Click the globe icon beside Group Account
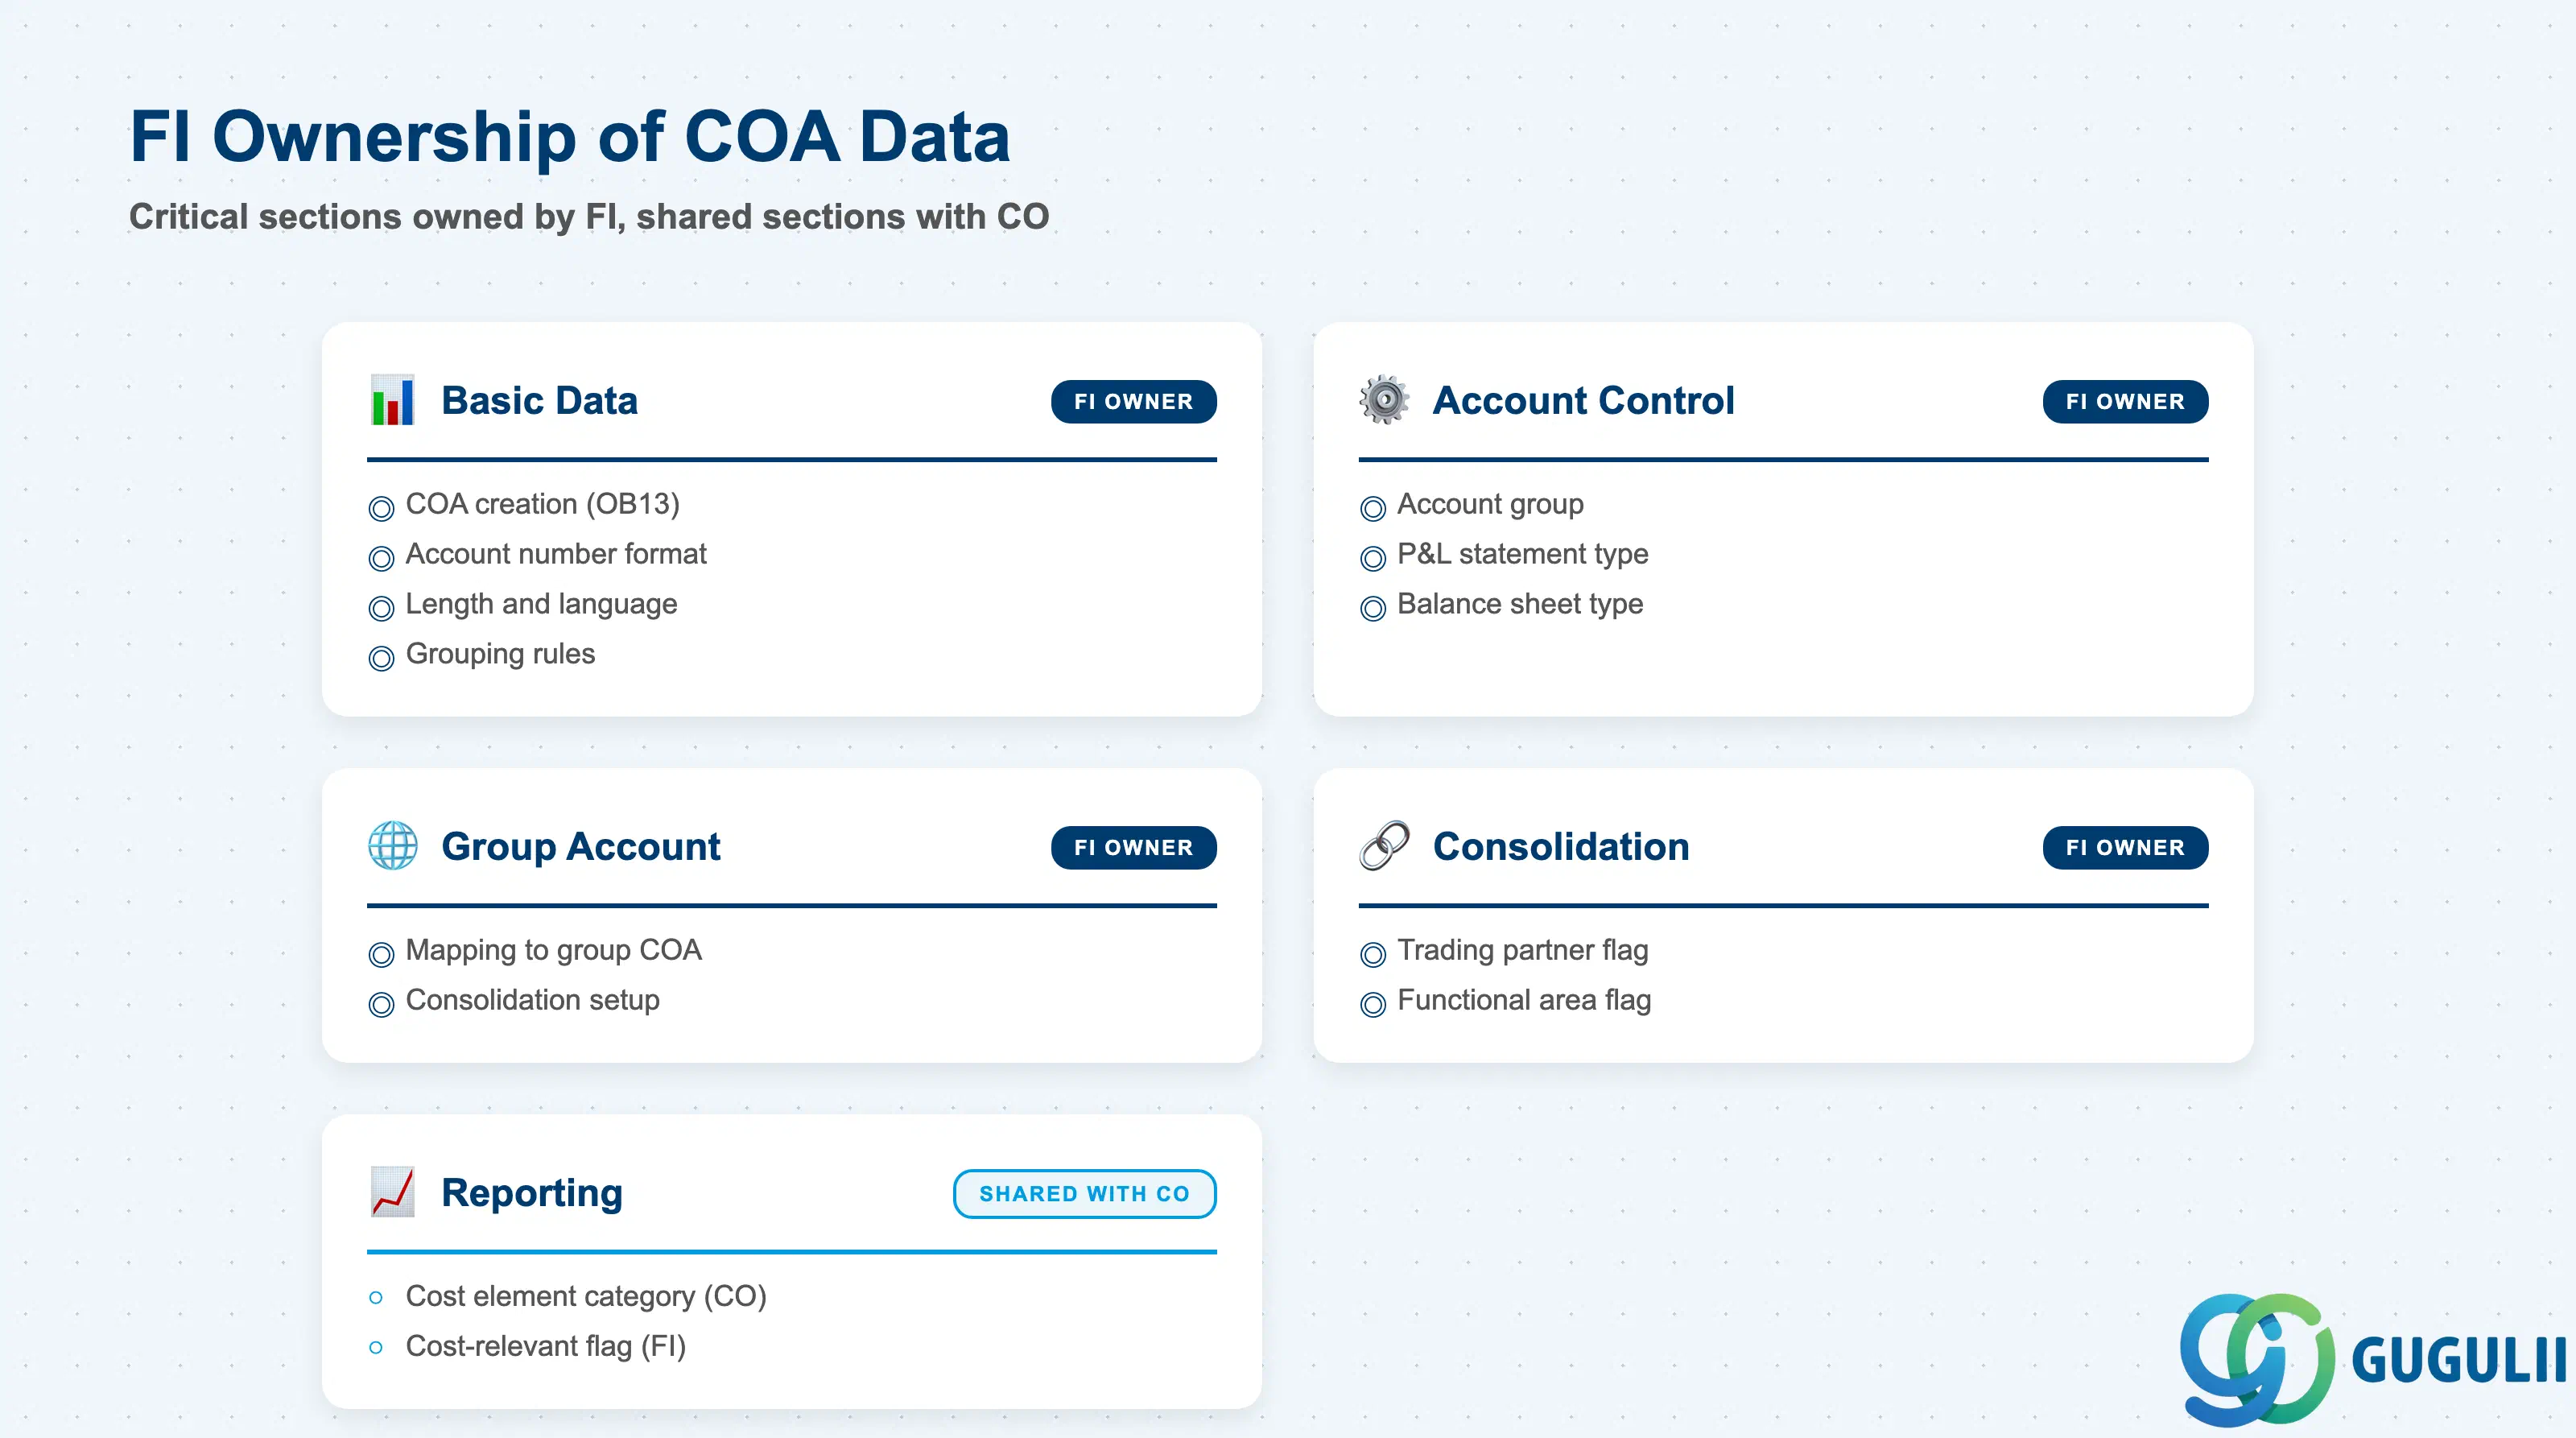The image size is (2576, 1438). click(392, 846)
